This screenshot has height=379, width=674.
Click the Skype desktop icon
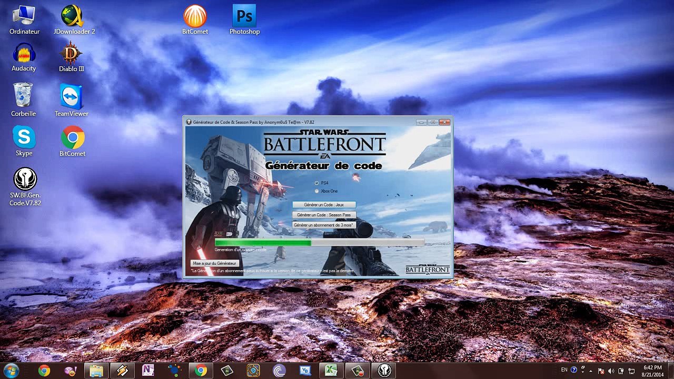point(24,141)
